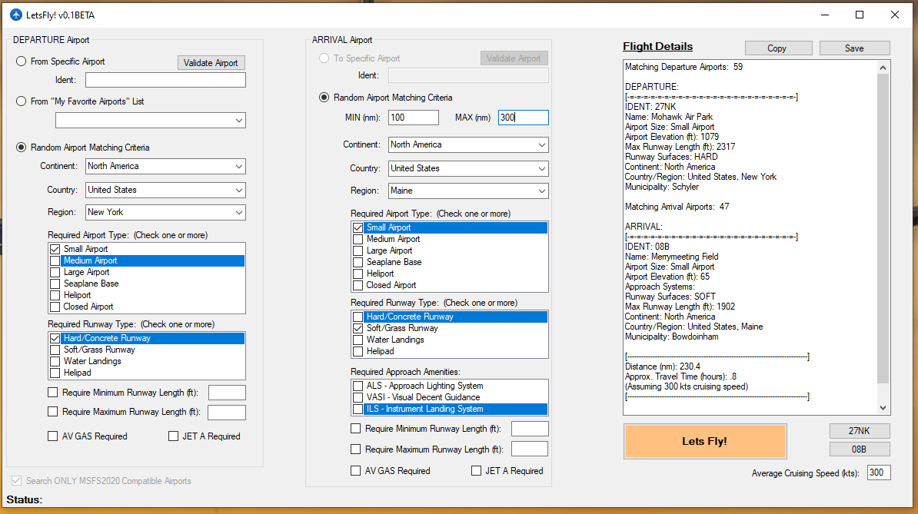The height and width of the screenshot is (514, 918).
Task: Toggle departure AV GAS Required checkbox
Action: [53, 436]
